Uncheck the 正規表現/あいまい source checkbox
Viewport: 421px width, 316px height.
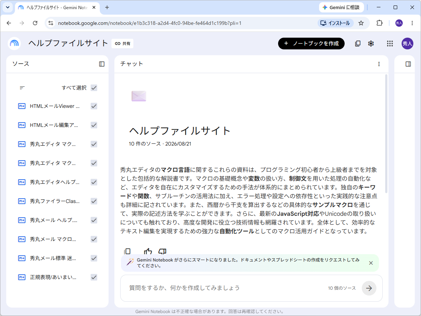click(94, 277)
